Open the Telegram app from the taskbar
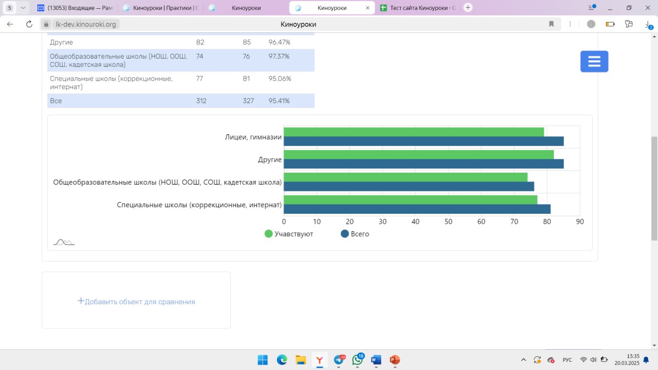 [x=339, y=360]
